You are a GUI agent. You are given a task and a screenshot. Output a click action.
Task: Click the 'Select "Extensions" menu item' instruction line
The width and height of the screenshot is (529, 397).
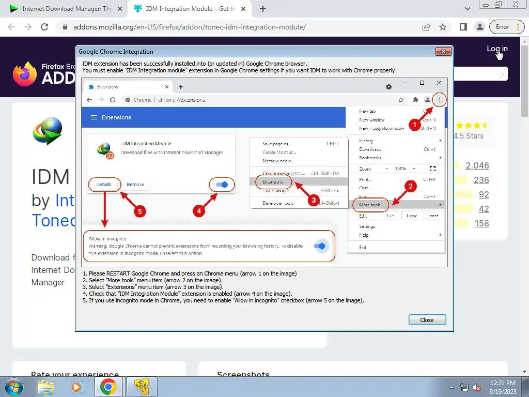coord(153,287)
